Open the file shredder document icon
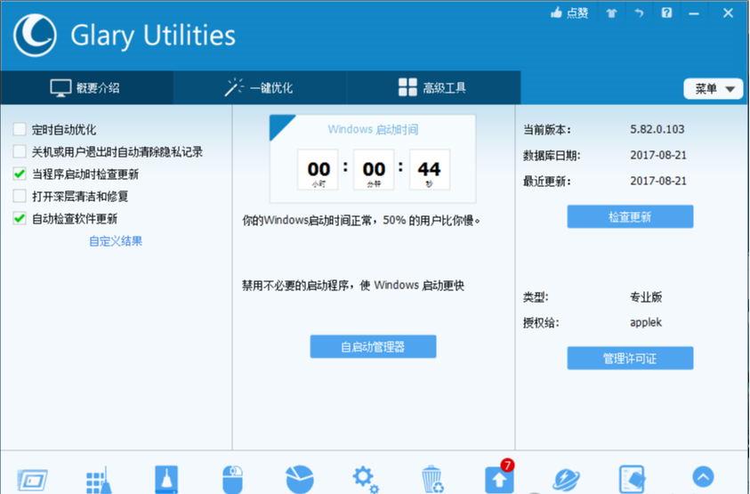 pyautogui.click(x=632, y=479)
